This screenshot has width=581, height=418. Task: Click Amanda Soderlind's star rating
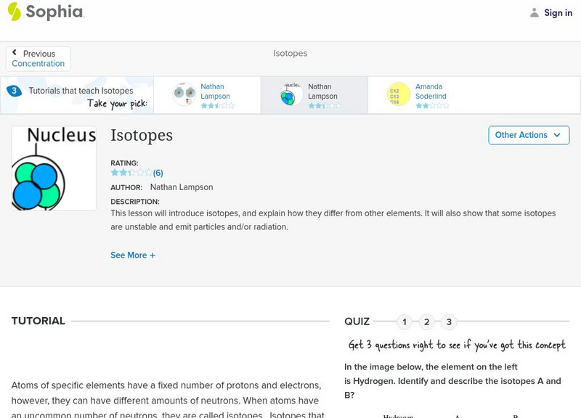[432, 106]
